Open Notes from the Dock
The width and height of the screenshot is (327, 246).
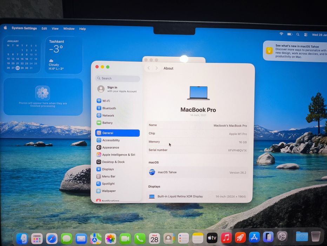[x=198, y=238]
